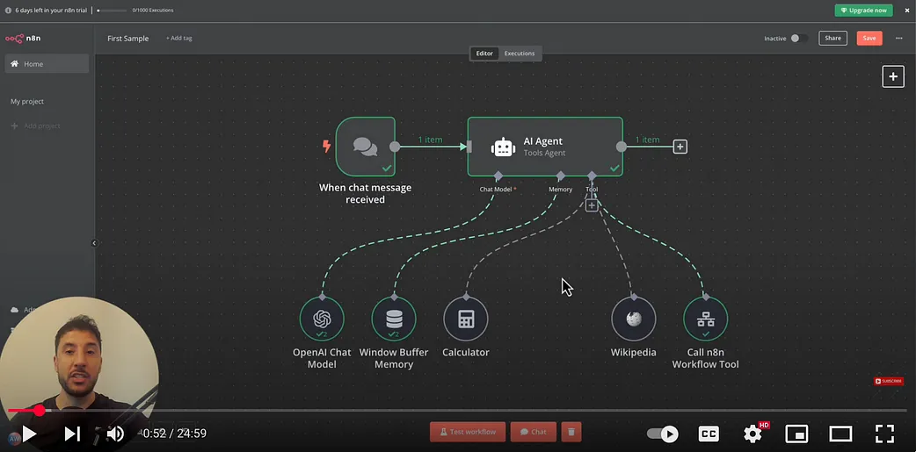Click the Test workflow button
This screenshot has height=452, width=916.
(468, 432)
